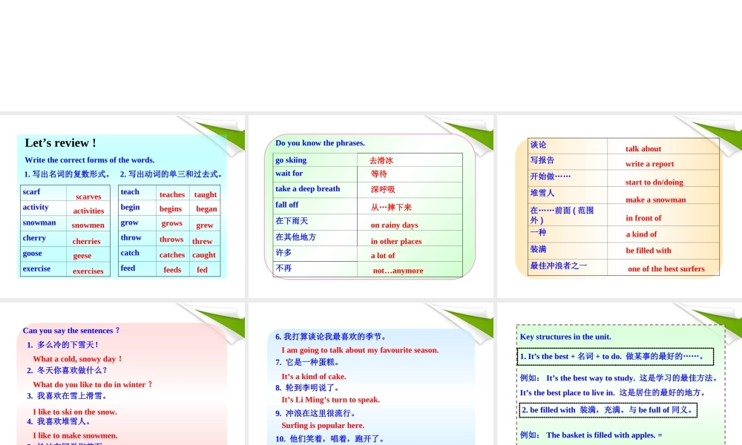
Task: Click 'take a deep breath' in the table
Action: tap(308, 188)
